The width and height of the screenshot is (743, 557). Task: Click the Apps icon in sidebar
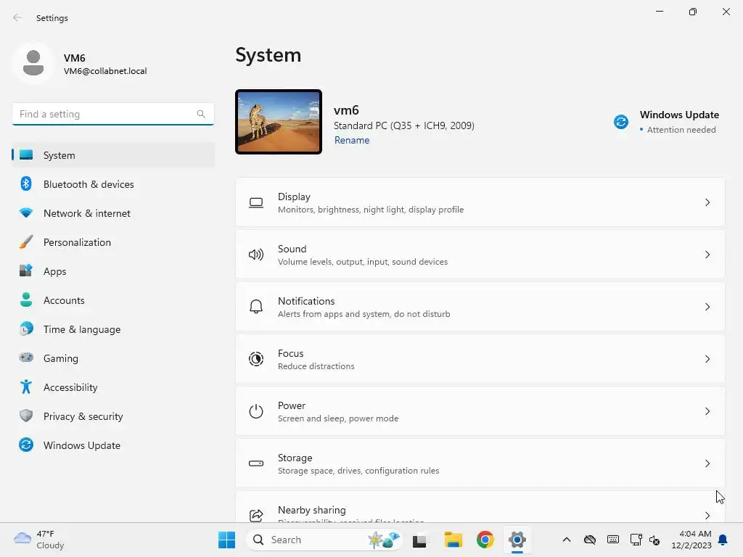click(x=26, y=271)
